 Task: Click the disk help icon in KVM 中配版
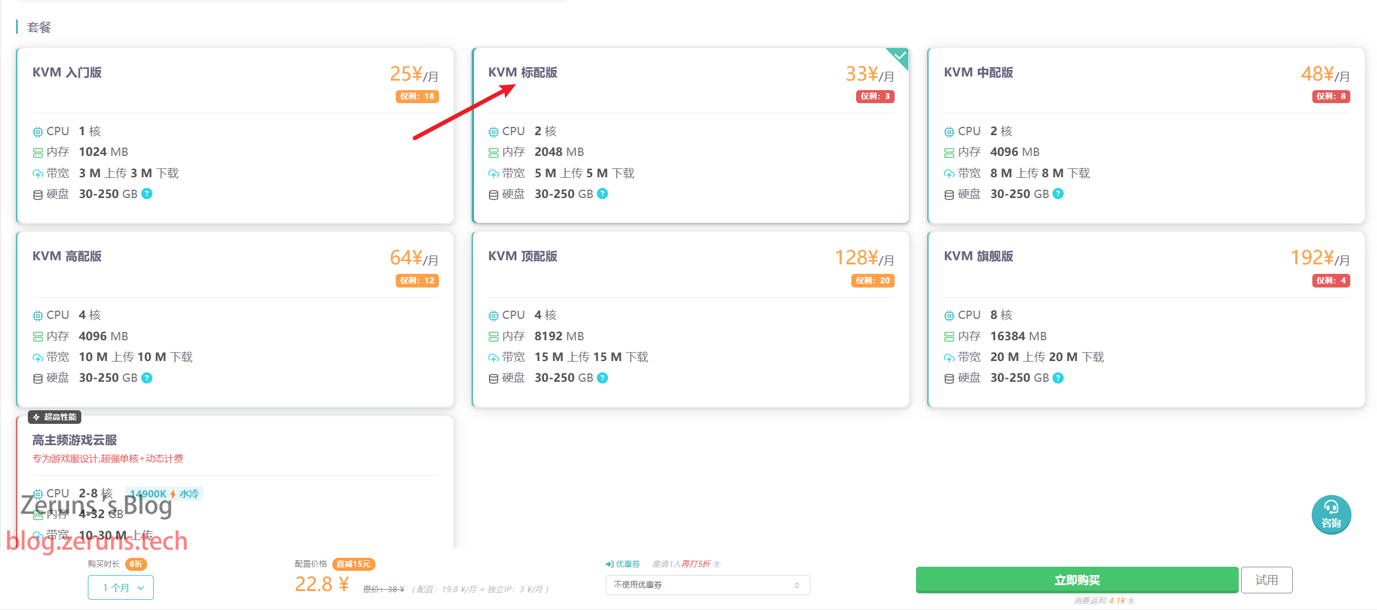point(1058,194)
